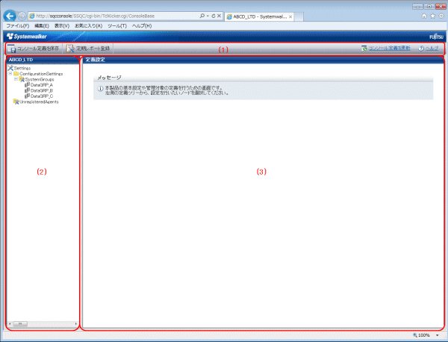Click the 100% zoom value
Image resolution: width=448 pixels, height=342 pixels.
pos(424,335)
